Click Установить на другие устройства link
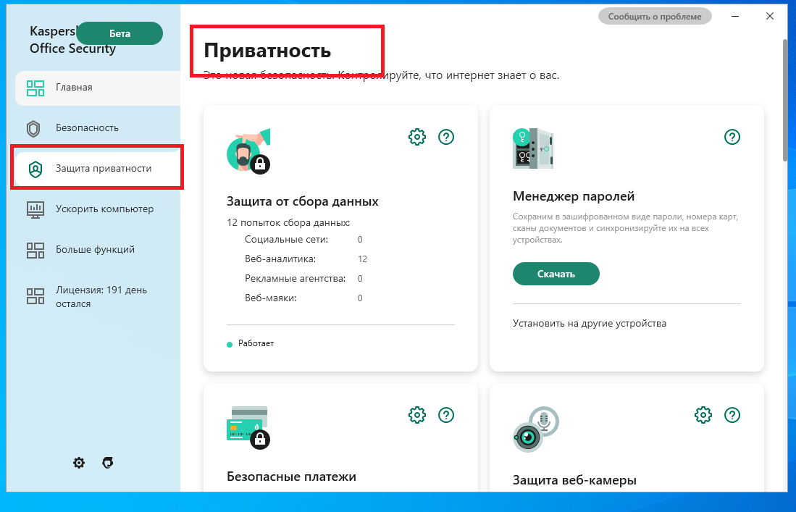 [590, 323]
